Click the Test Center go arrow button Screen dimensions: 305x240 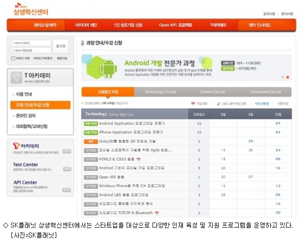(x=67, y=169)
